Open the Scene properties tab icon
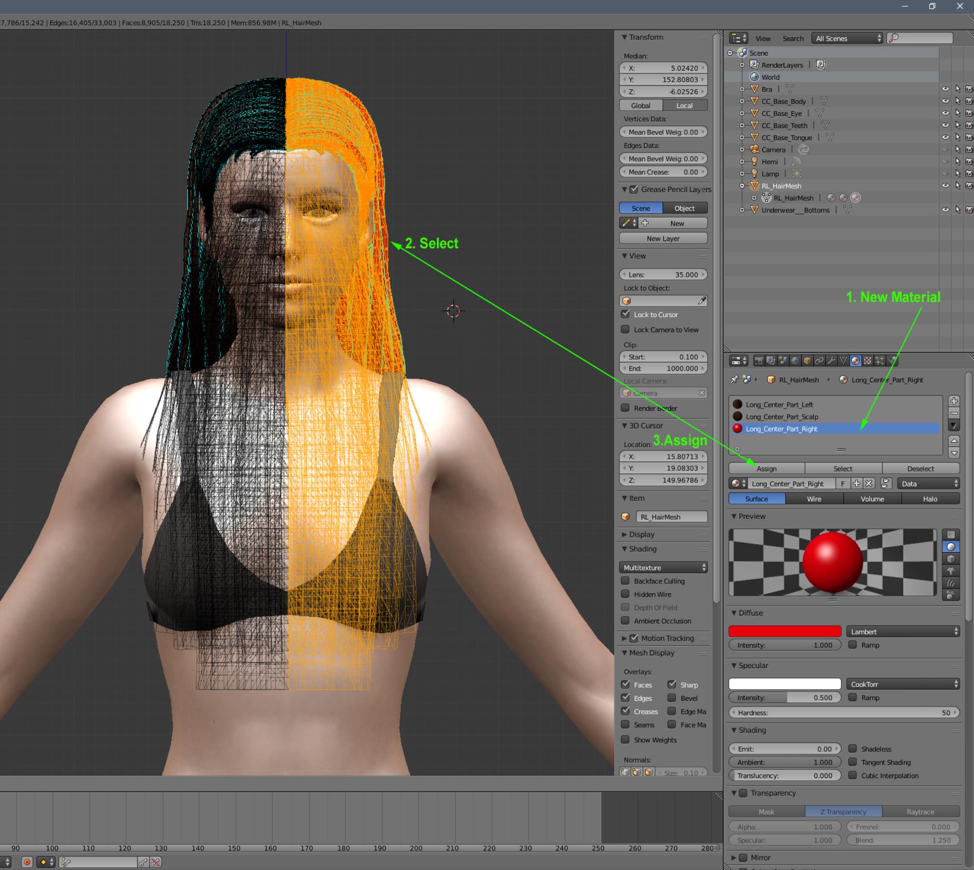 (783, 361)
